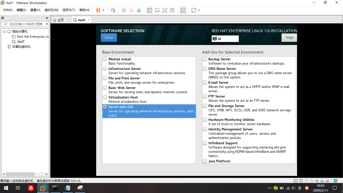Close the 主页 tab
Screen dimensions: 343x193
[x=68, y=20]
